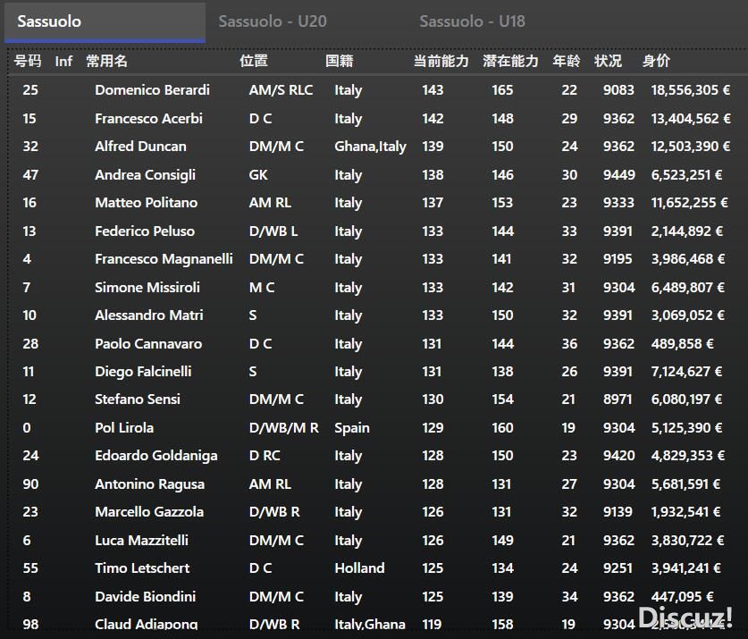The height and width of the screenshot is (639, 748).
Task: Click value 489,858 € for Cannavaro
Action: (x=682, y=344)
